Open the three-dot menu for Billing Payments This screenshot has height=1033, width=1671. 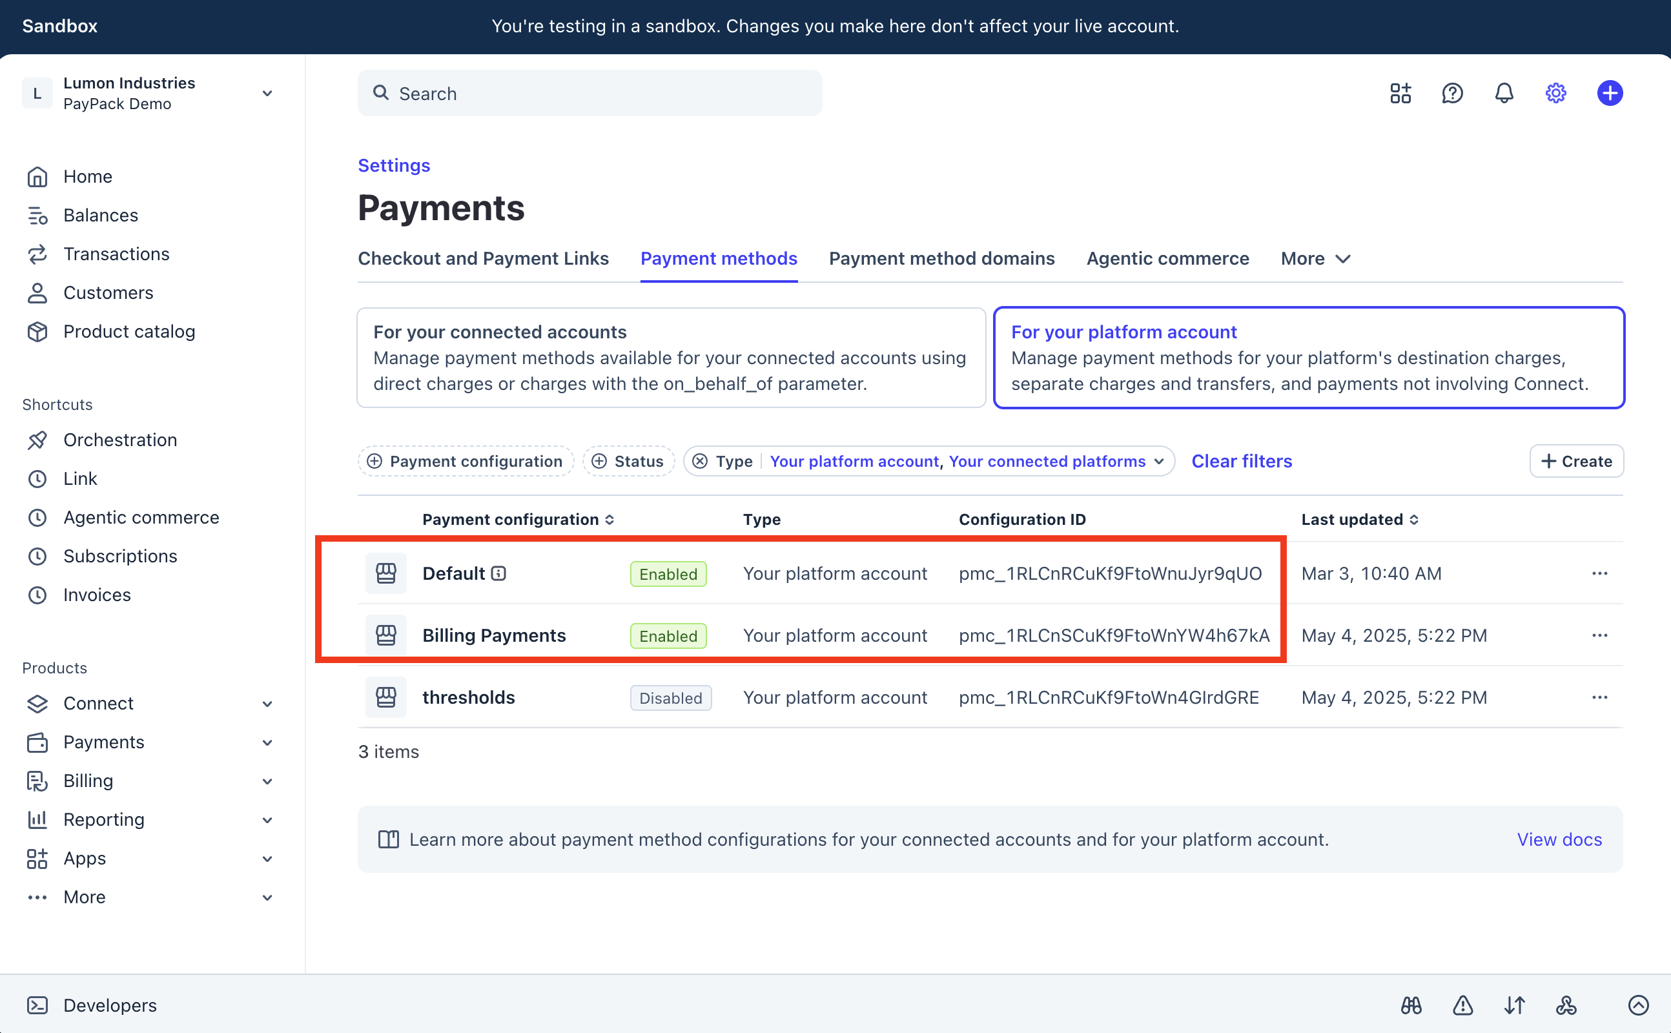tap(1599, 635)
